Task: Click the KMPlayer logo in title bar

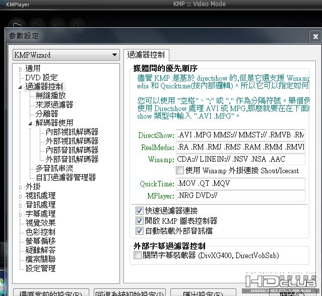Action: [x=16, y=4]
